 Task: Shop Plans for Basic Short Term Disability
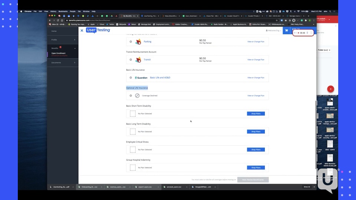coord(256,114)
